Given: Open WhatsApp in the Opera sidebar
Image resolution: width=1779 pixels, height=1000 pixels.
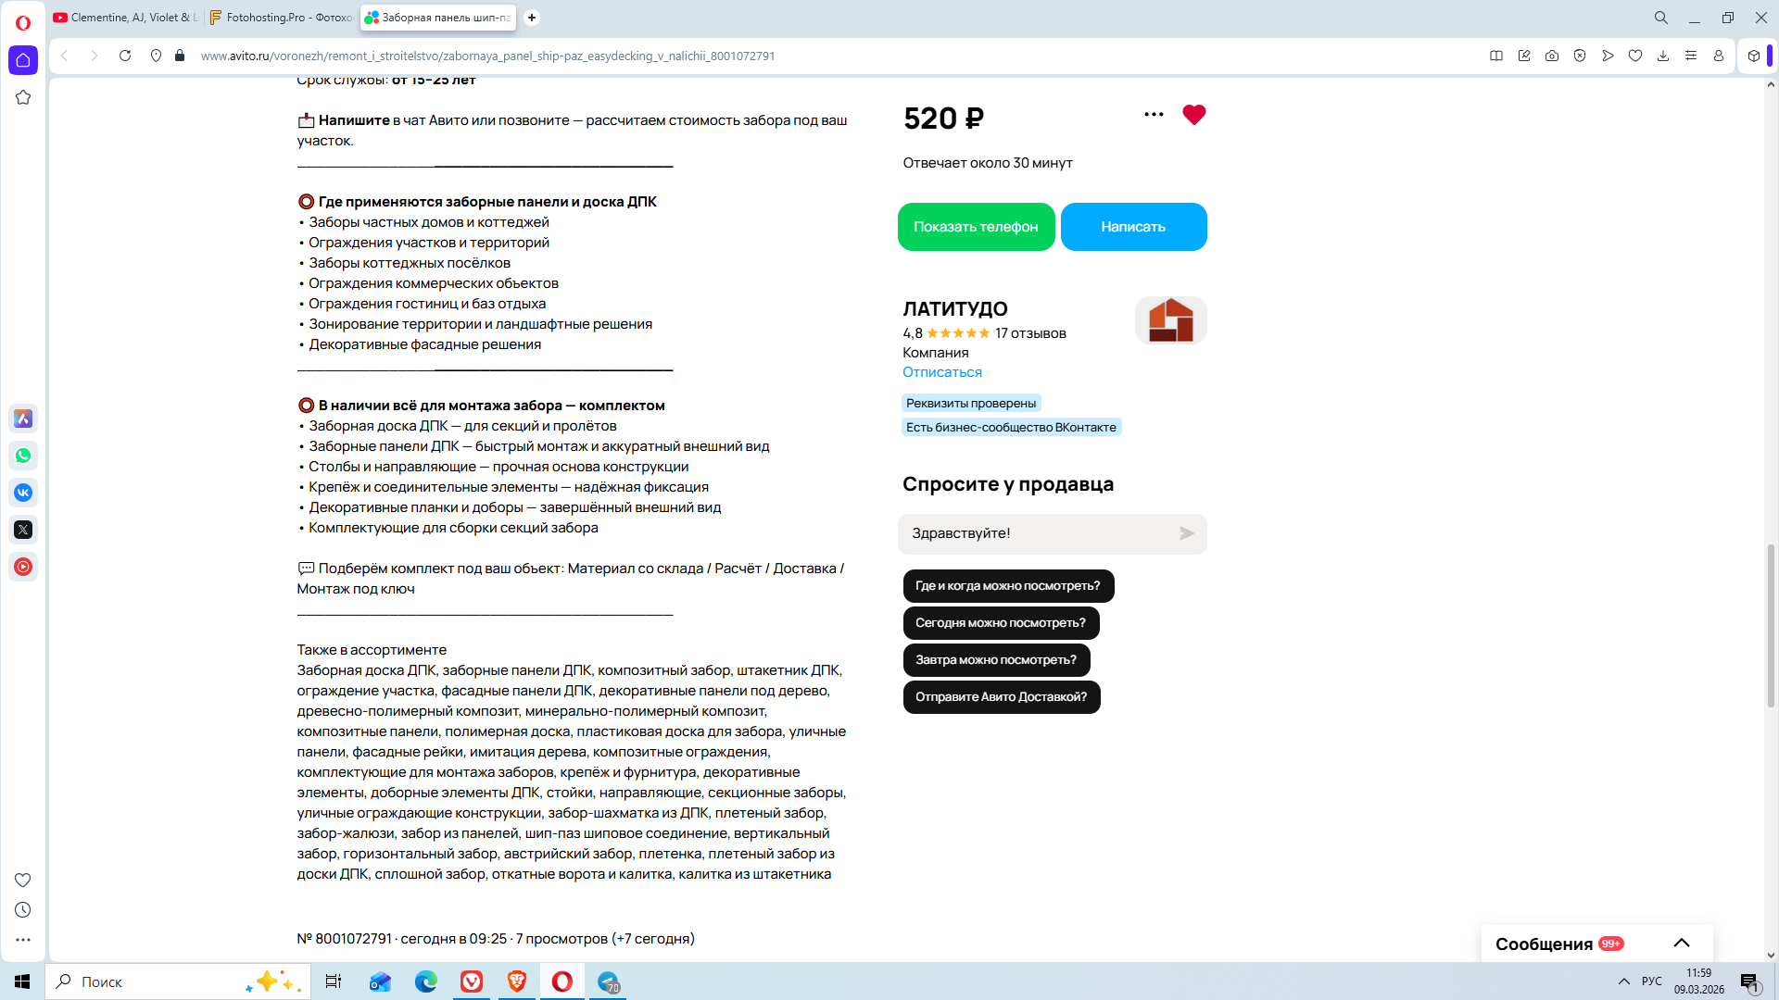Looking at the screenshot, I should [x=23, y=456].
